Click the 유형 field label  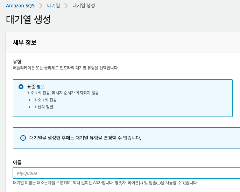17,61
